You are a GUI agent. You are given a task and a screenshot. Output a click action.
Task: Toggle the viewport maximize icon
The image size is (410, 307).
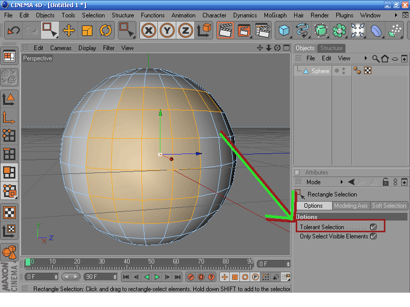[x=286, y=48]
